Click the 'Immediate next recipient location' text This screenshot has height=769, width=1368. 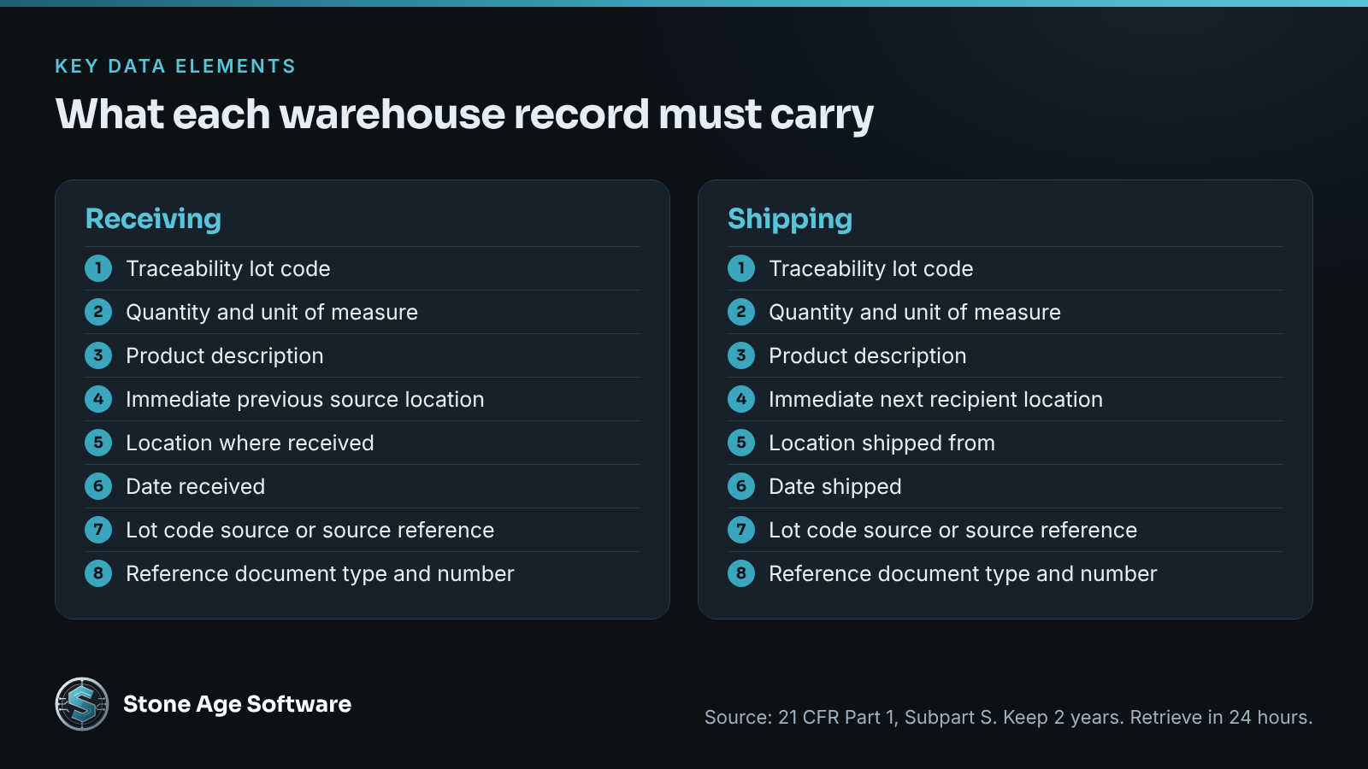936,399
